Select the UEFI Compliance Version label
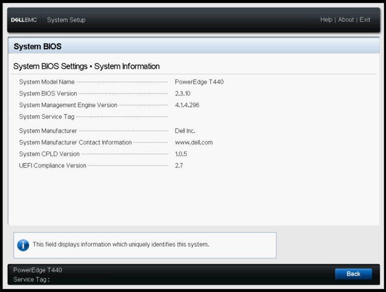The height and width of the screenshot is (292, 386). [x=53, y=166]
